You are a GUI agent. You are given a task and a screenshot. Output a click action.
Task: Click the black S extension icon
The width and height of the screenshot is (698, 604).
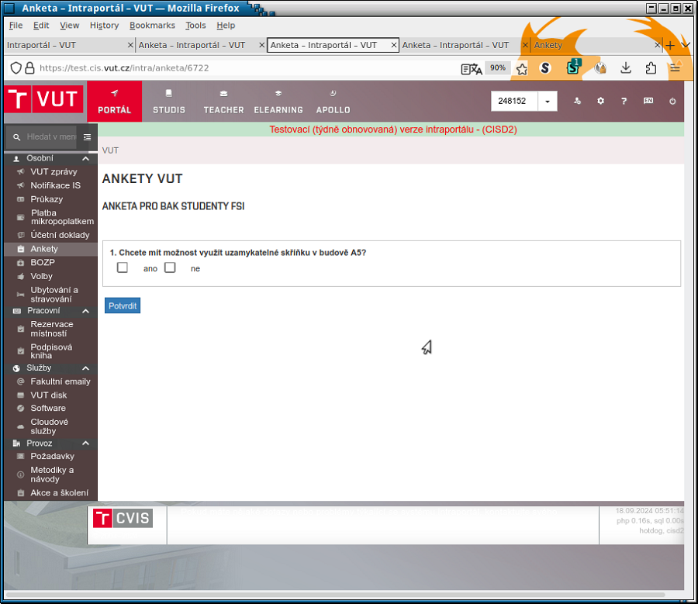pyautogui.click(x=545, y=67)
